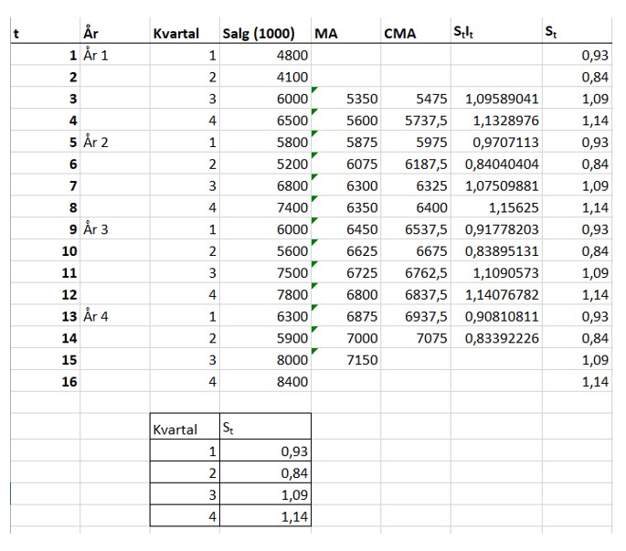Select the cell containing 0,83392226
The image size is (626, 551).
(502, 339)
